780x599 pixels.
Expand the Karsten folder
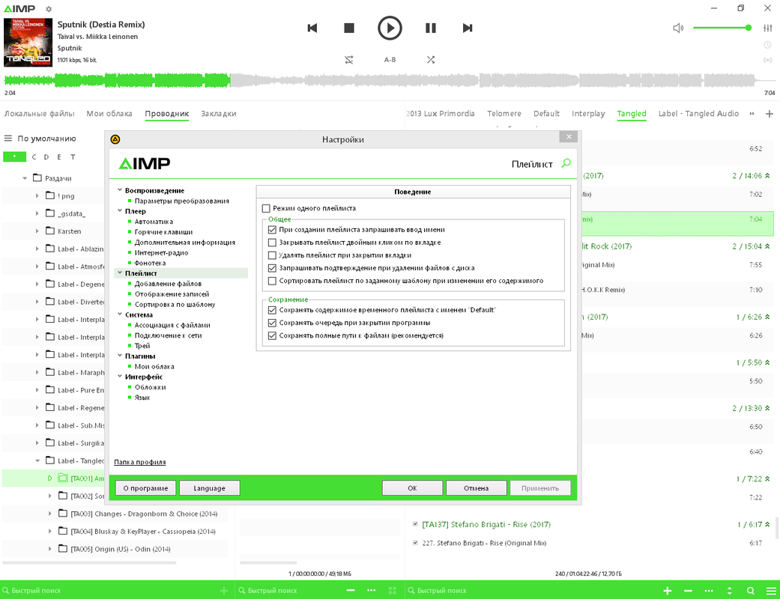(37, 231)
